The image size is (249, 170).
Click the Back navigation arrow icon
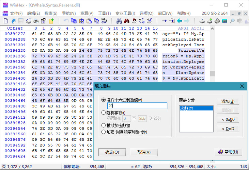(180, 21)
